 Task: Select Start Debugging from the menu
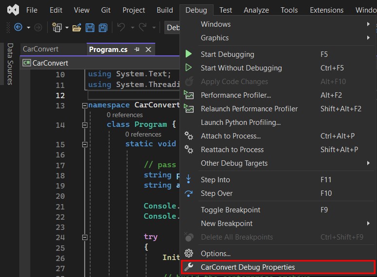coord(227,54)
